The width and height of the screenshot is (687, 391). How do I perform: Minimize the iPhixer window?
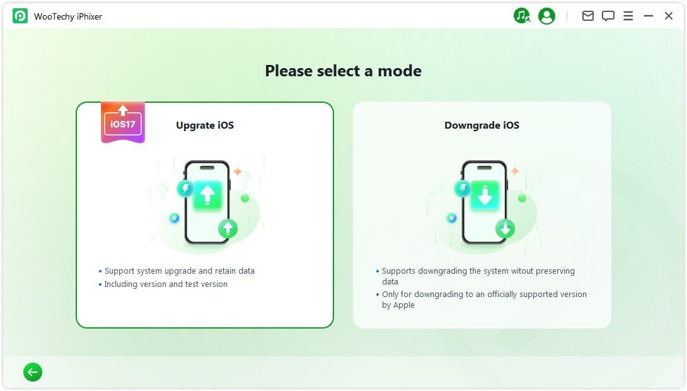click(649, 16)
